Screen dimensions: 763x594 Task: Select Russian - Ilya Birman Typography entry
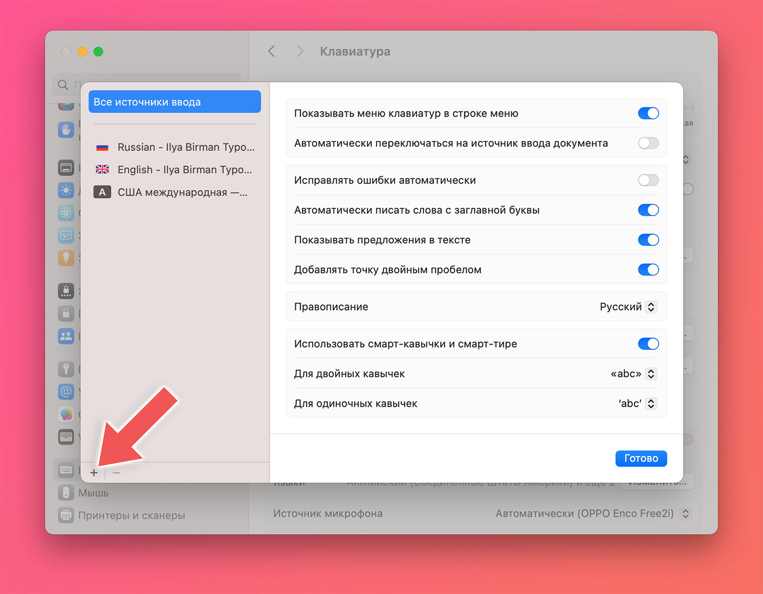(174, 147)
